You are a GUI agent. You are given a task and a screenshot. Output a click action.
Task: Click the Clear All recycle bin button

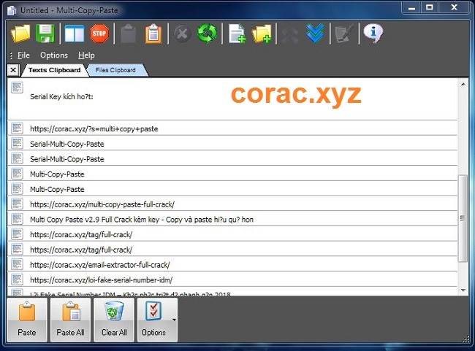(114, 320)
